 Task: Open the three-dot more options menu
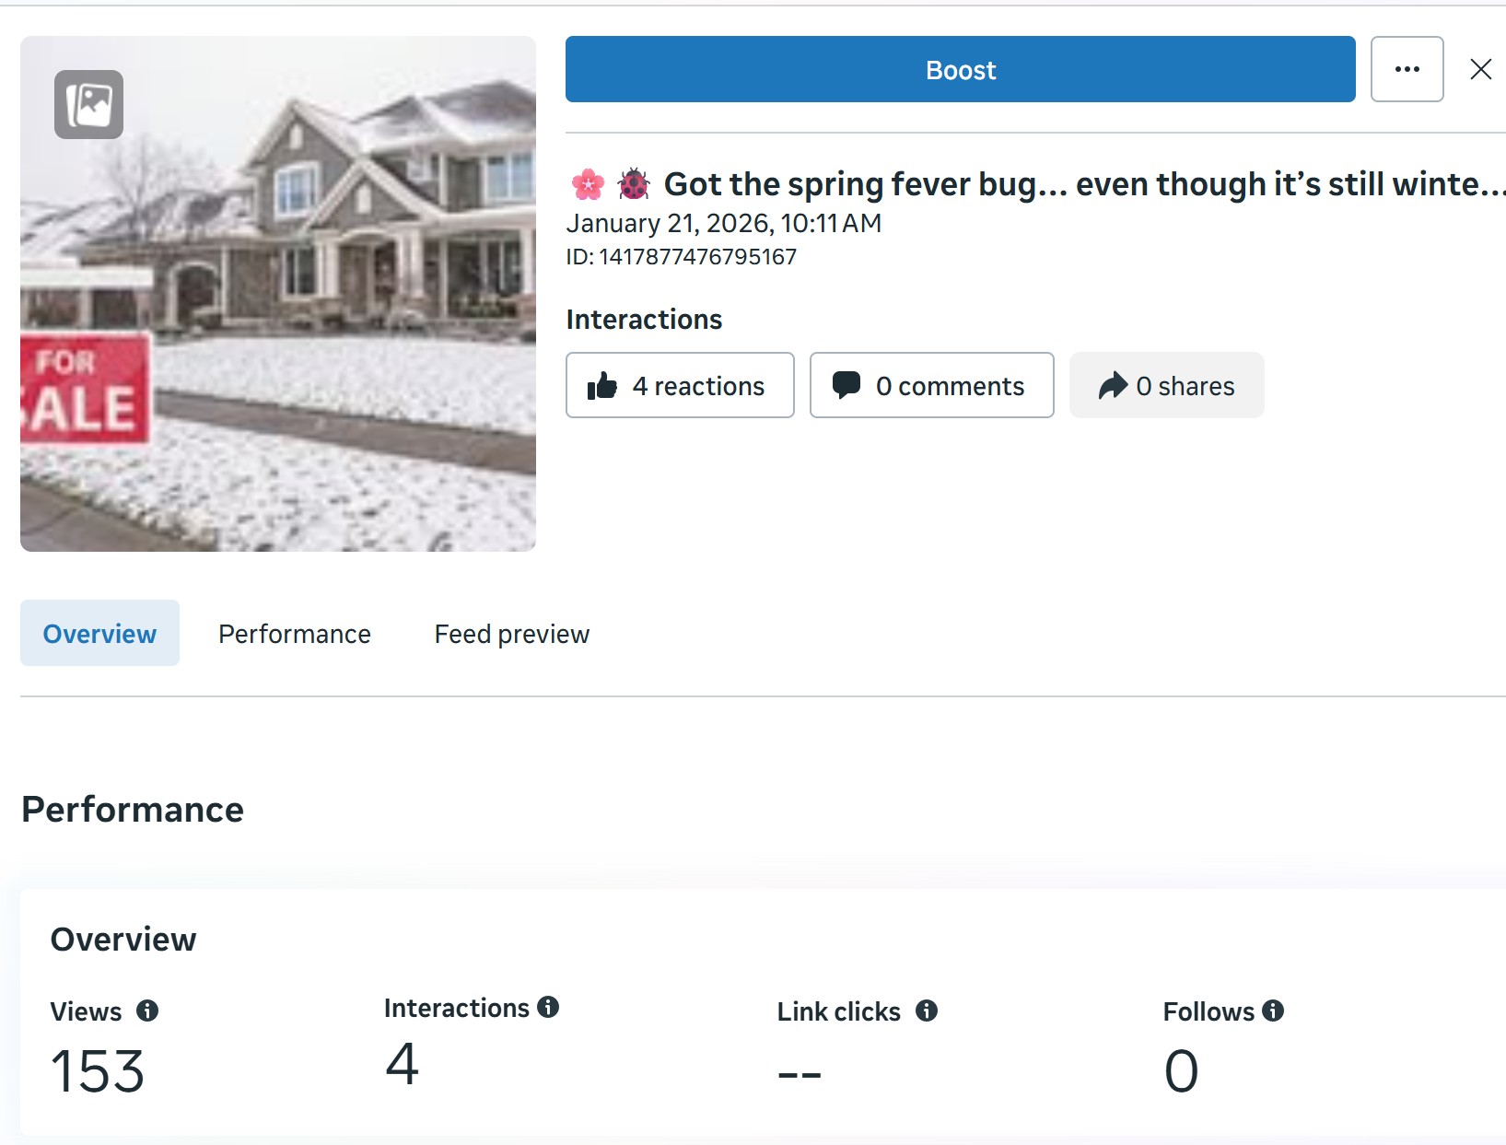(1407, 69)
